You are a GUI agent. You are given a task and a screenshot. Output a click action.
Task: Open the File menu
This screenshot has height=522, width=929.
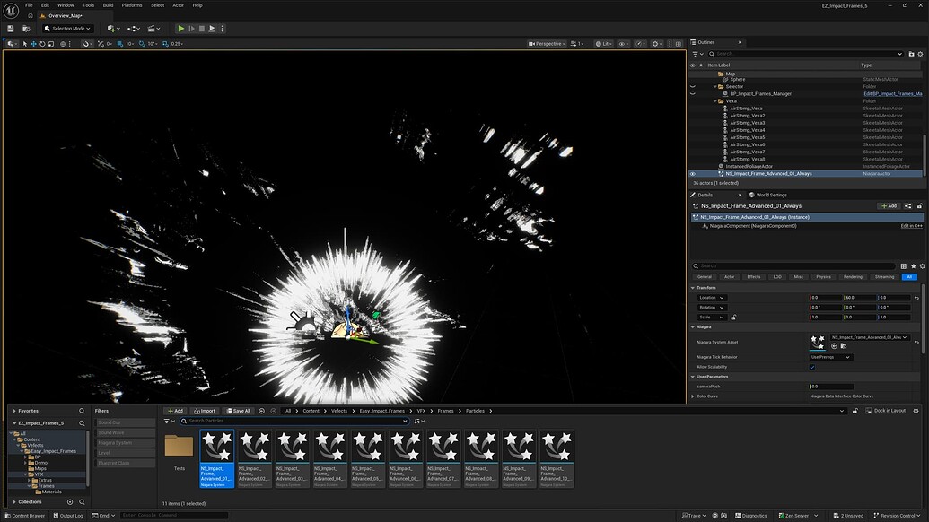[29, 5]
